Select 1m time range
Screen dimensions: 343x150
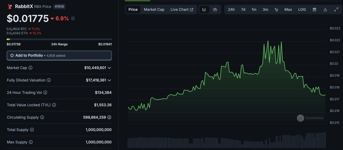254,9
